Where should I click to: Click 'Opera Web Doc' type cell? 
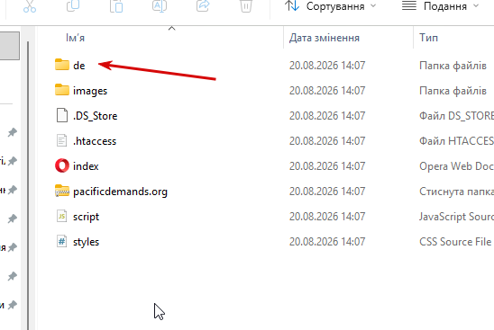click(x=456, y=166)
